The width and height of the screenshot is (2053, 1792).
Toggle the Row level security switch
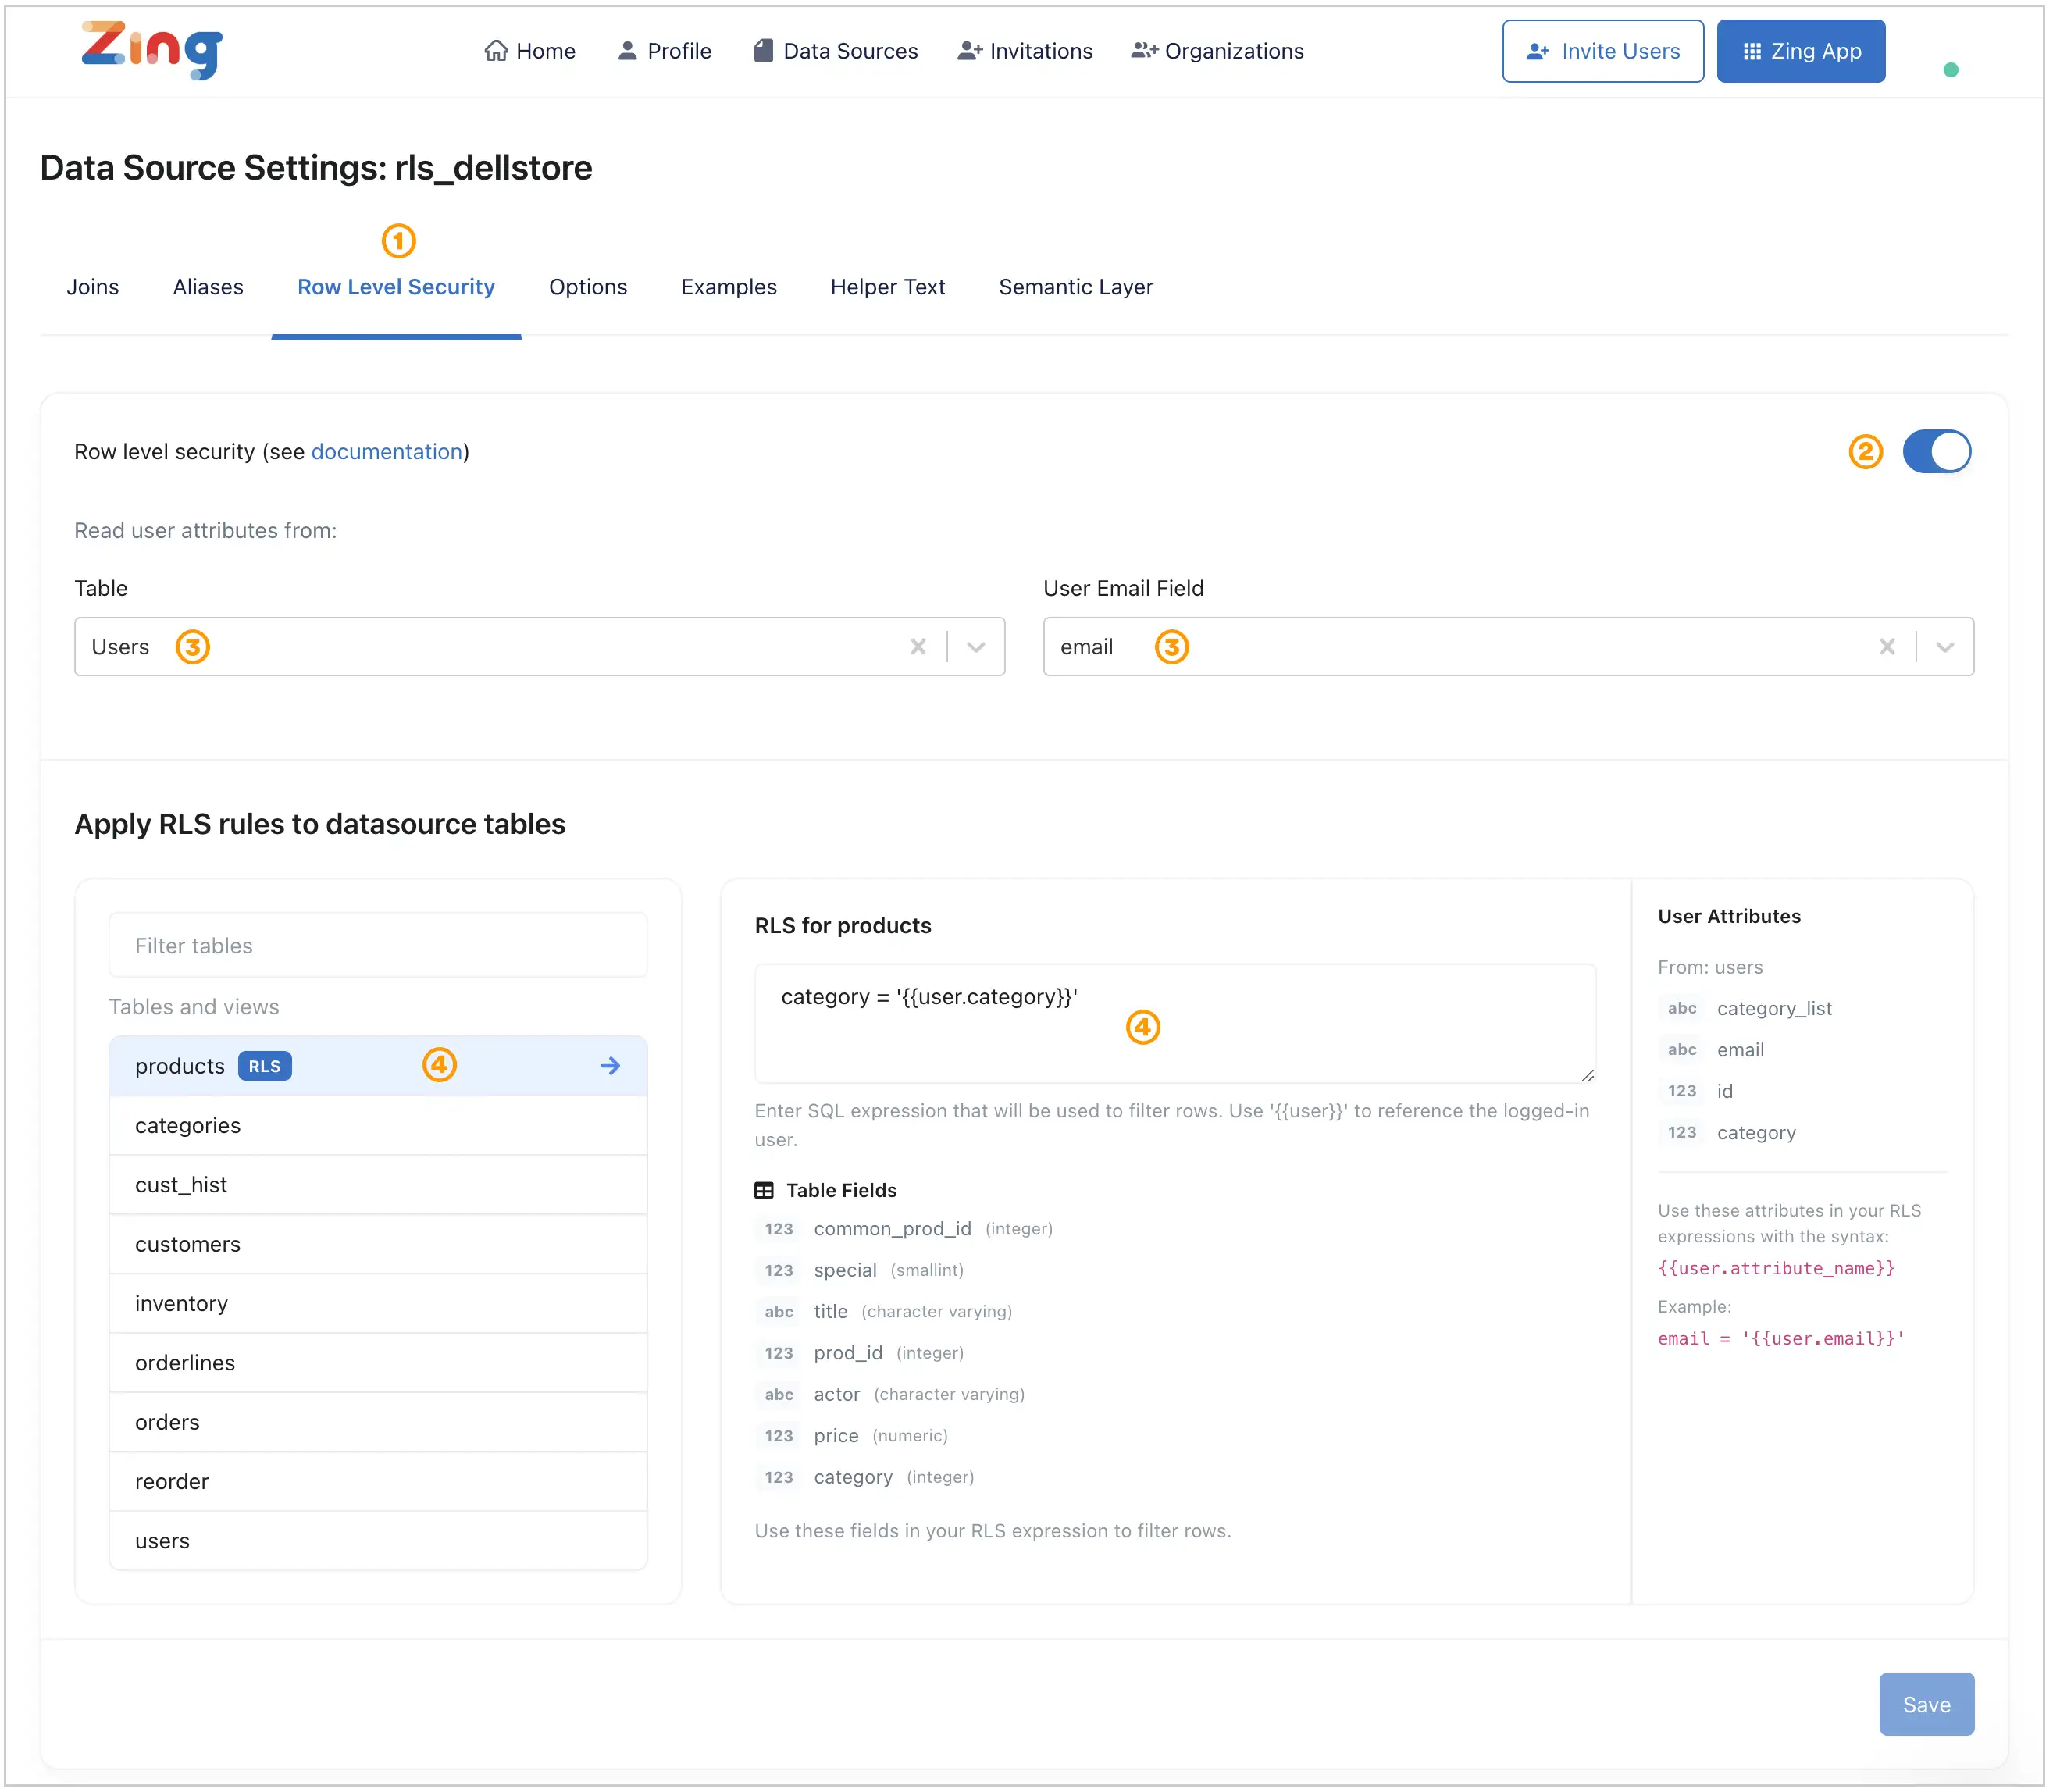tap(1940, 452)
